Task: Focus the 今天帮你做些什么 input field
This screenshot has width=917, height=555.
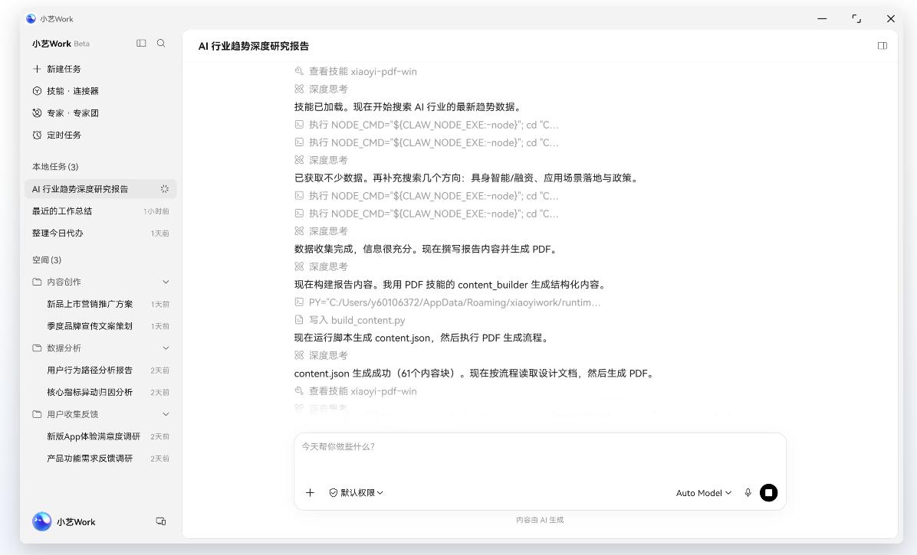Action: click(x=540, y=455)
